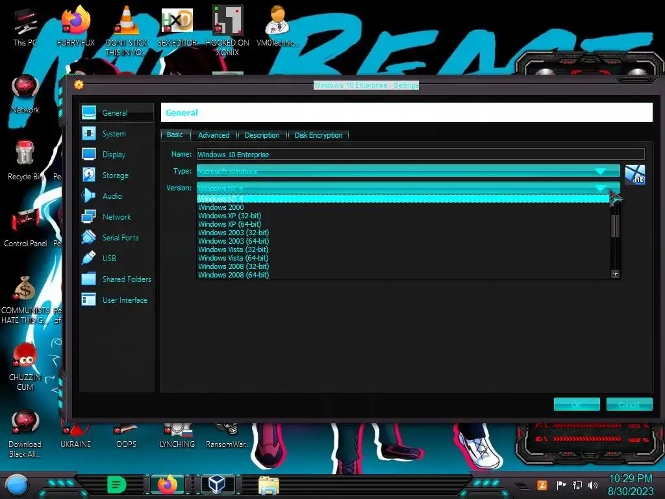Collapse the Version dropdown arrow
665x499 pixels.
coord(600,188)
